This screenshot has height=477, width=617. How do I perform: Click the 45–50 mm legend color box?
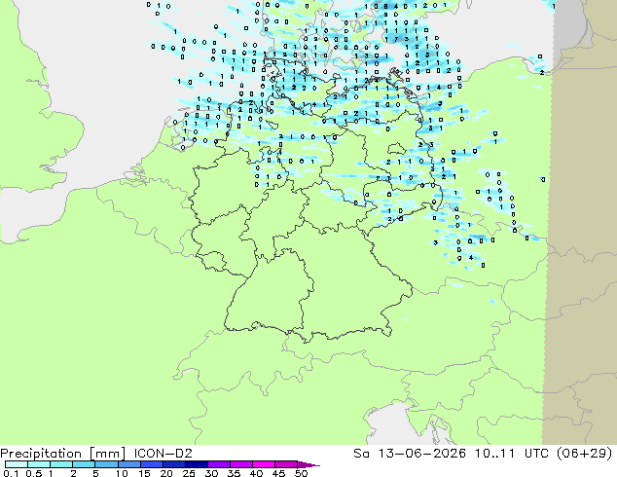pos(286,464)
